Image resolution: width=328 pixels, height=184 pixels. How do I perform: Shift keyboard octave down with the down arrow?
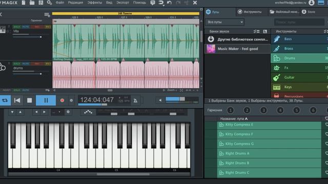[x=12, y=112]
